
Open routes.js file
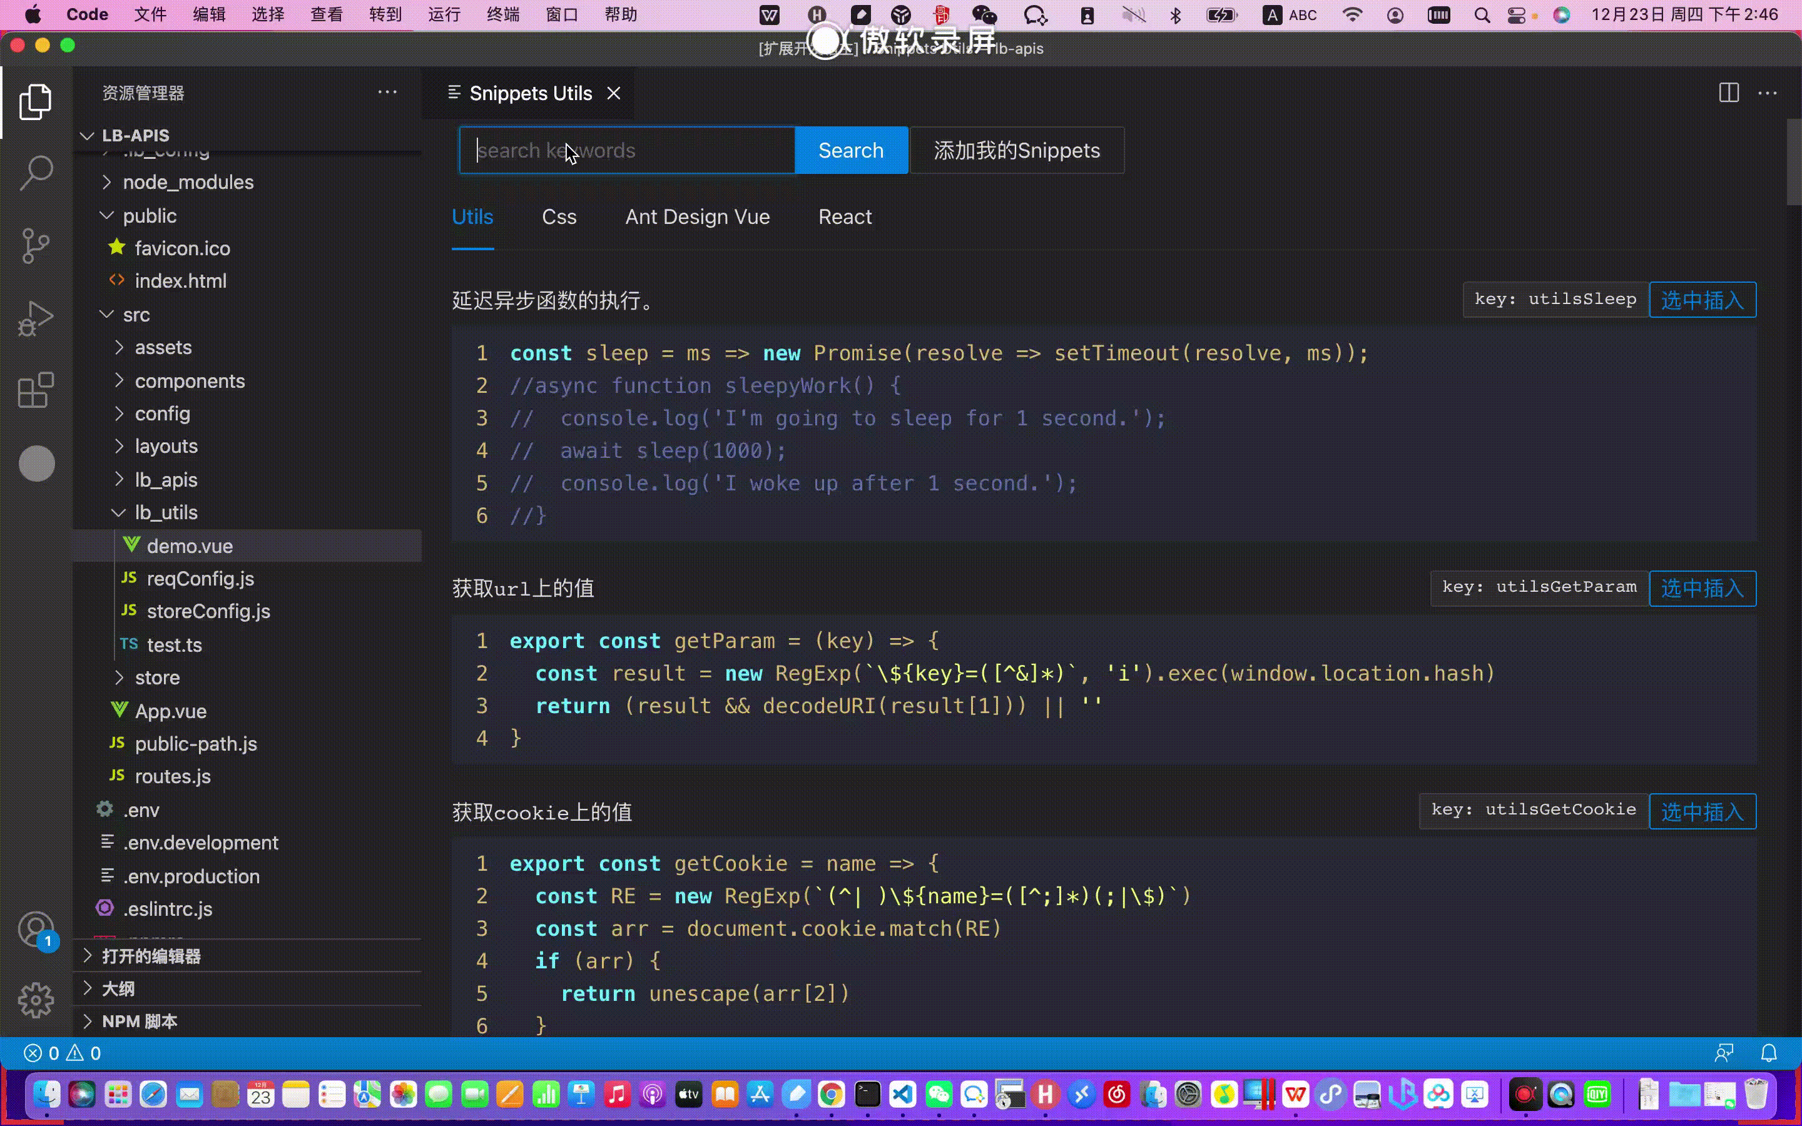pyautogui.click(x=247, y=777)
